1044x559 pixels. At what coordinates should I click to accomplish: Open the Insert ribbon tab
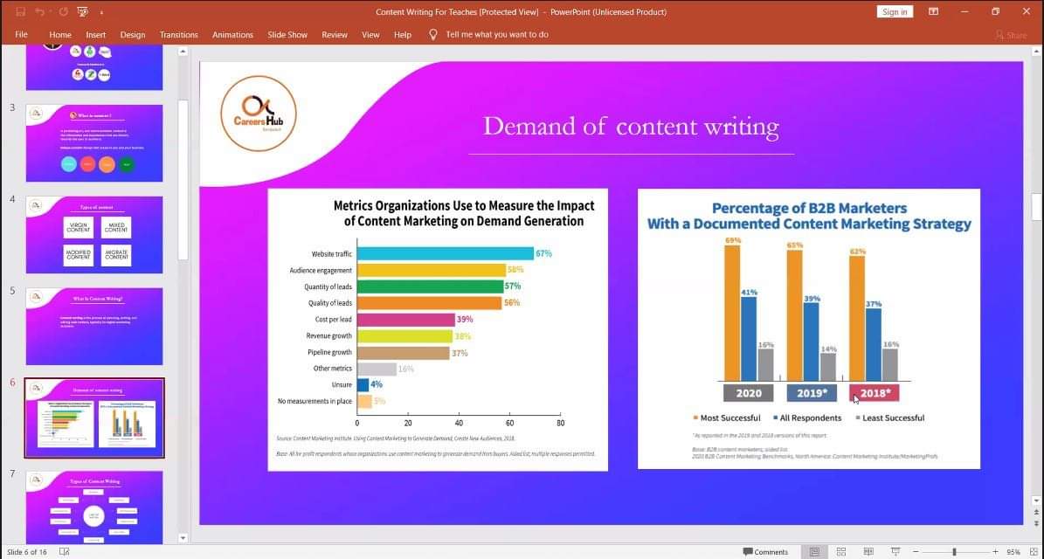point(96,35)
